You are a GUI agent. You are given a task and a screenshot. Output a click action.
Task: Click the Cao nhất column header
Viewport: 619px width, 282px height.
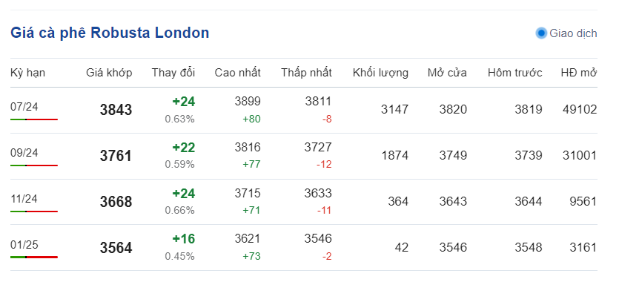[238, 73]
